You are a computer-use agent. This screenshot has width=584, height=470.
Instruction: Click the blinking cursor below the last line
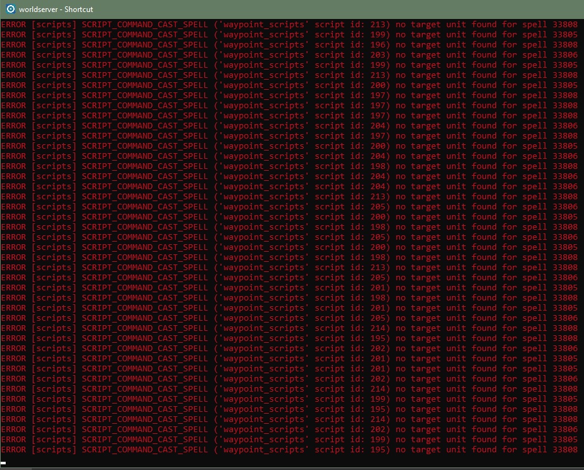[x=3, y=463]
